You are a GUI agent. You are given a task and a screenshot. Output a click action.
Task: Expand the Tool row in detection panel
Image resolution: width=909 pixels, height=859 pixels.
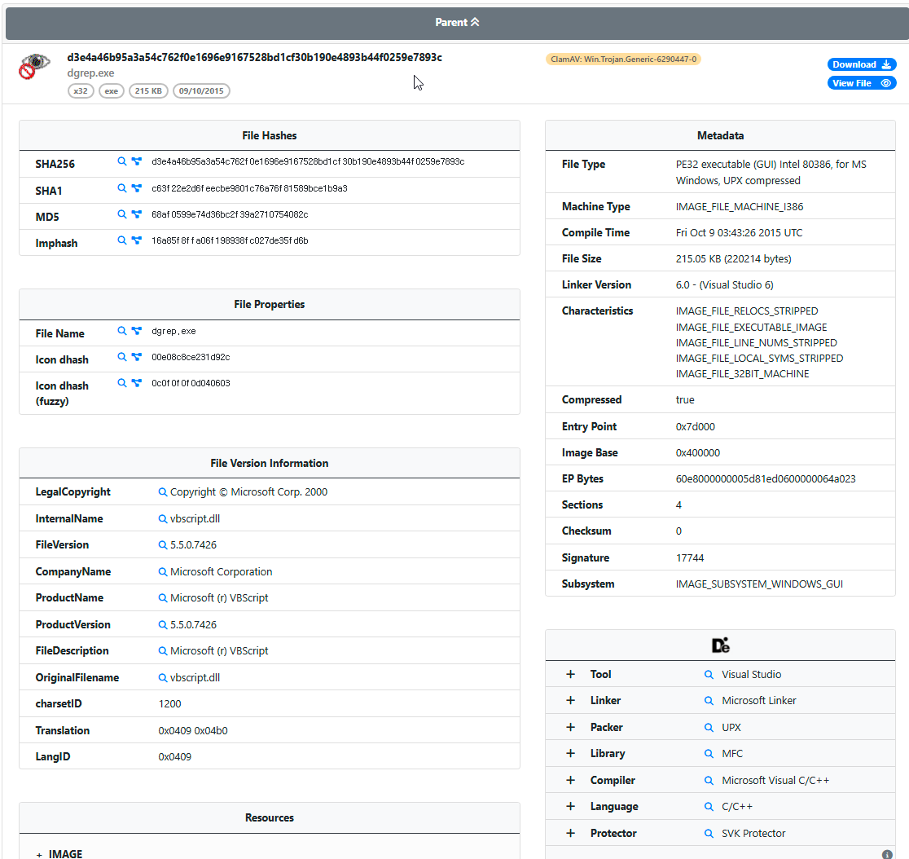click(x=570, y=674)
